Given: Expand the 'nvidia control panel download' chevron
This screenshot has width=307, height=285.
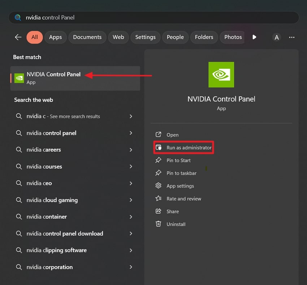Looking at the screenshot, I should pyautogui.click(x=131, y=233).
